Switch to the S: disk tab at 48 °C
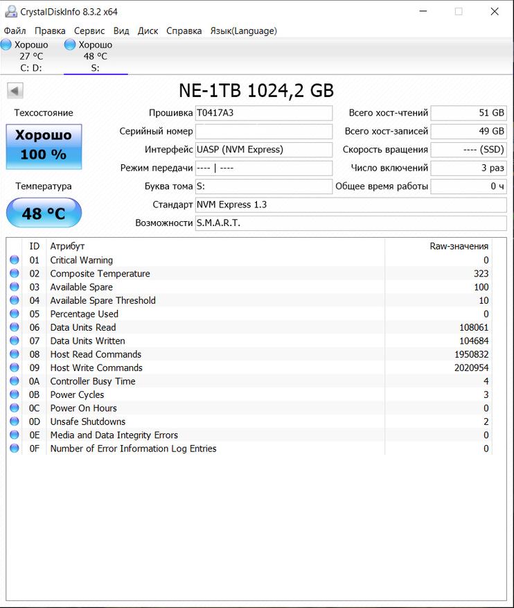The height and width of the screenshot is (608, 514). [96, 56]
